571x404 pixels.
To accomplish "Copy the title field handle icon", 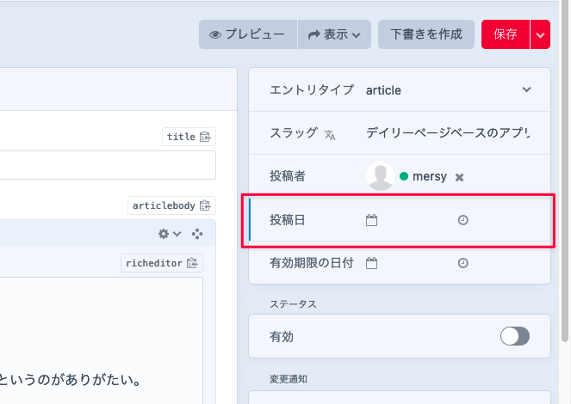I will tap(205, 137).
